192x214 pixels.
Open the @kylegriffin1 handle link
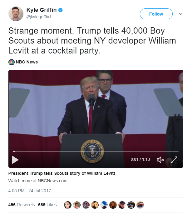(39, 17)
